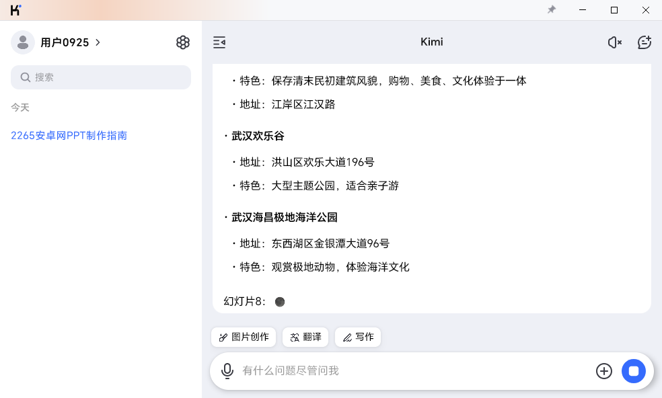Click the loading dot after 幻灯片8
This screenshot has width=662, height=398.
point(280,301)
